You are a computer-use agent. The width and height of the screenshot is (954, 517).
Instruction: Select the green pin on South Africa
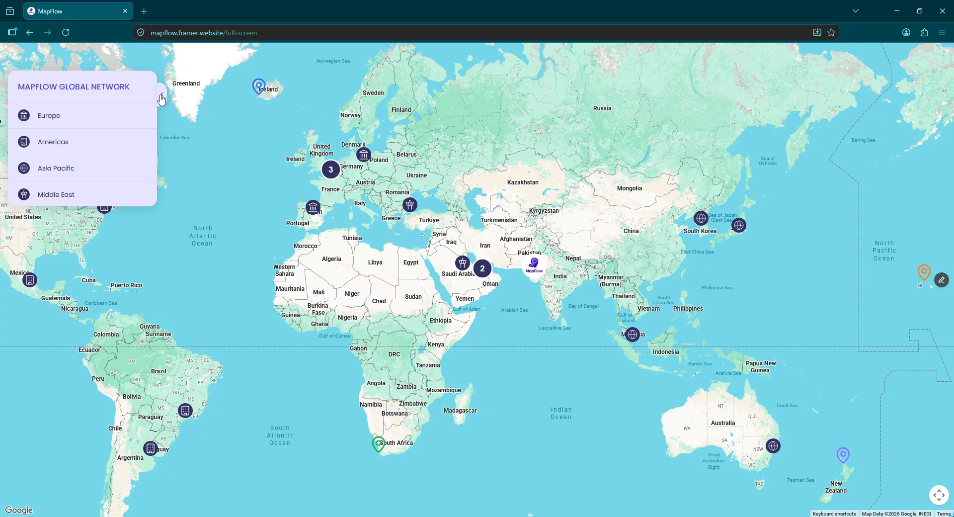point(378,444)
